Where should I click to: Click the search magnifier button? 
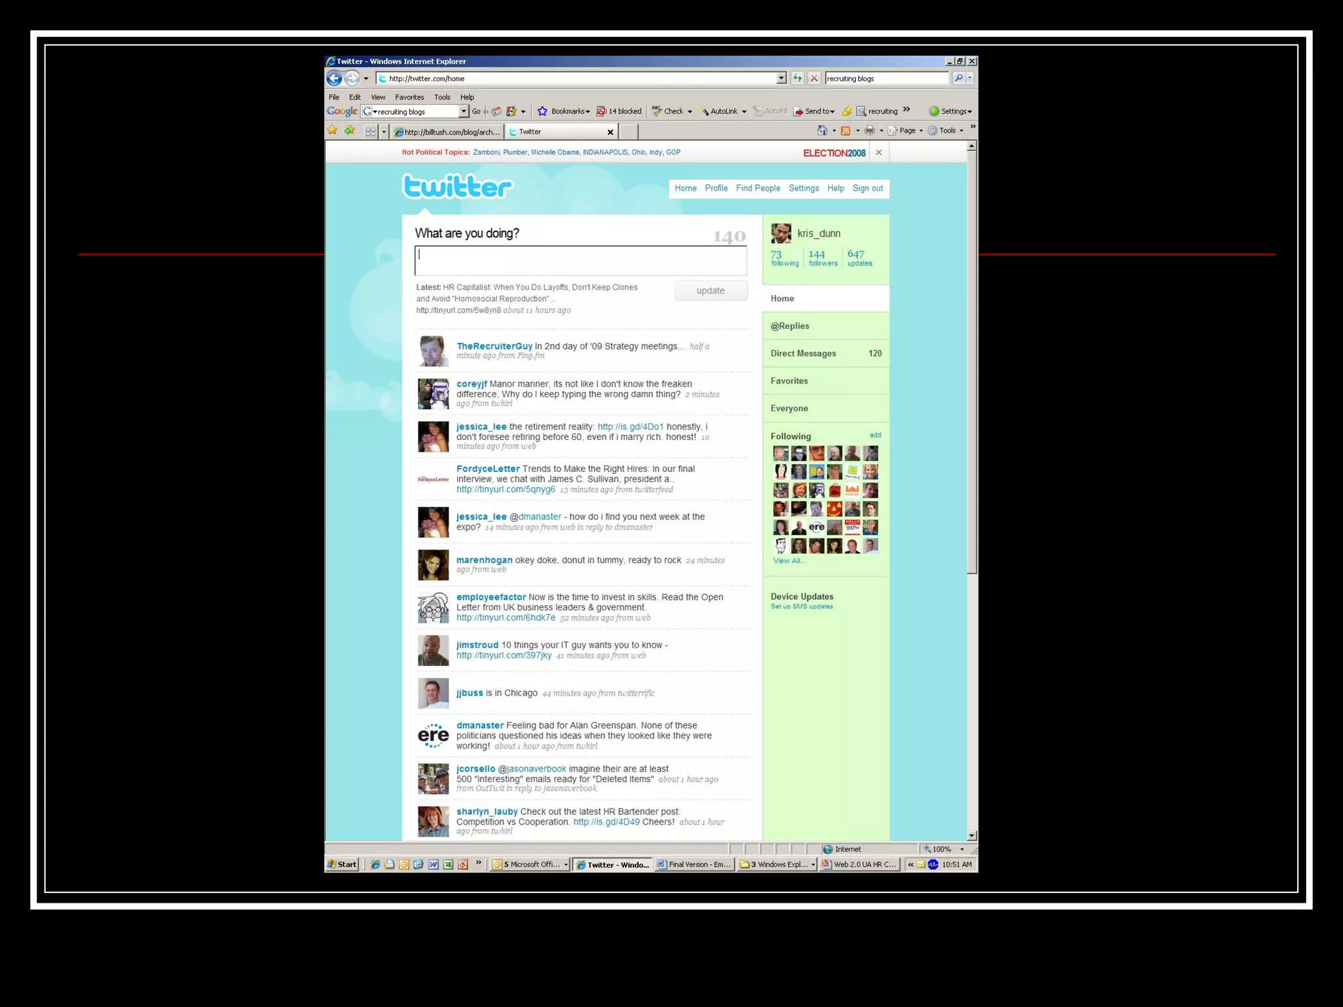point(959,78)
